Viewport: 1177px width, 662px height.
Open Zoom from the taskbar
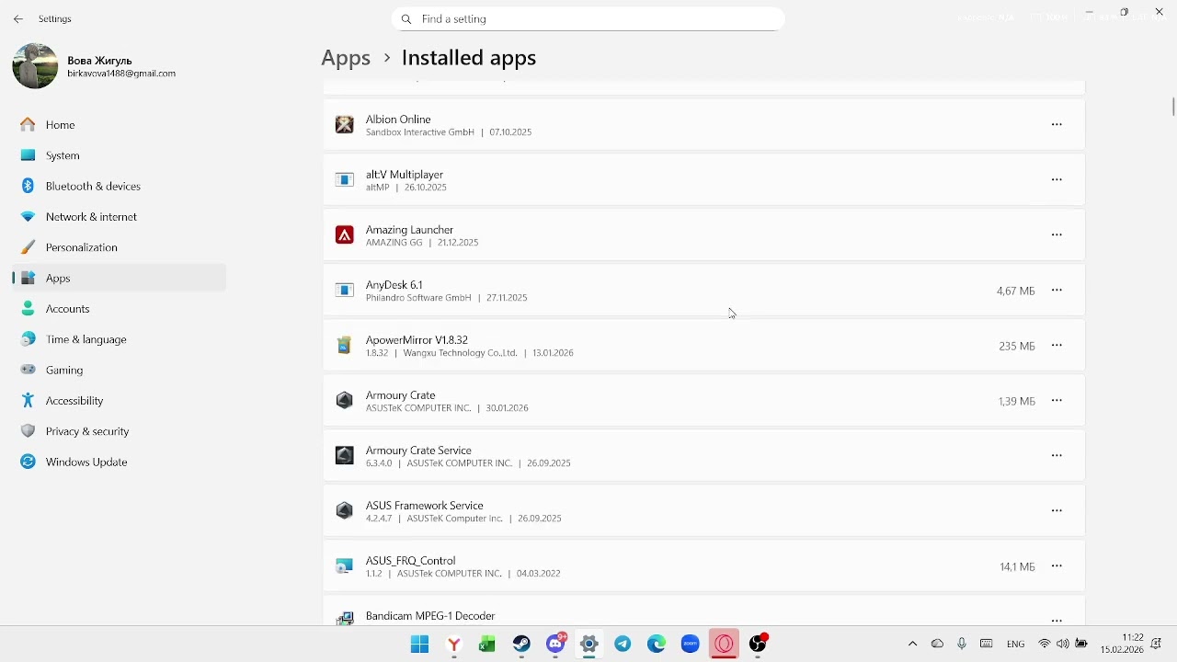point(691,645)
